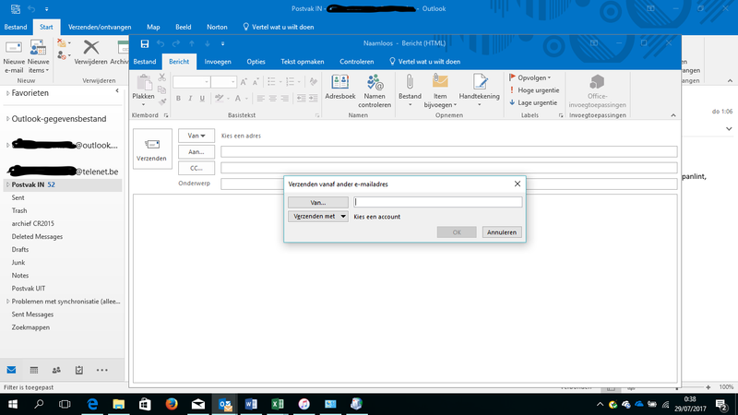Open the Tasks view in navigation bar
This screenshot has height=415, width=738.
[79, 371]
